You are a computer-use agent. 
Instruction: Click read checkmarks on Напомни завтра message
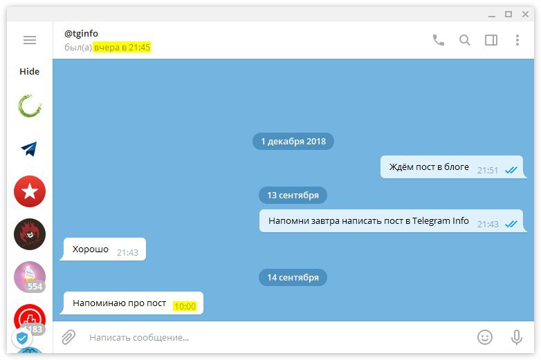pyautogui.click(x=511, y=224)
